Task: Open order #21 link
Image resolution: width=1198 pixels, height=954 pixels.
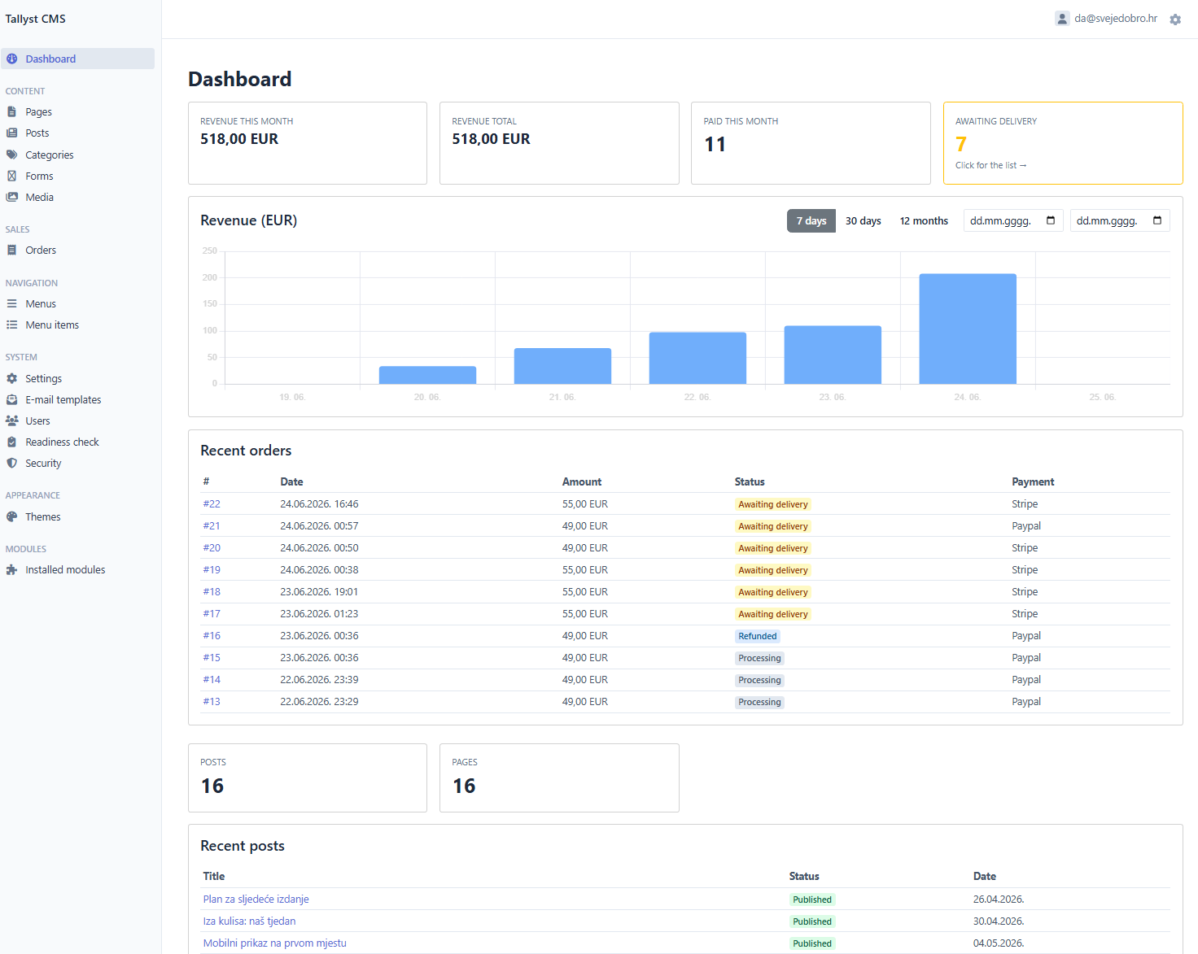Action: click(212, 526)
